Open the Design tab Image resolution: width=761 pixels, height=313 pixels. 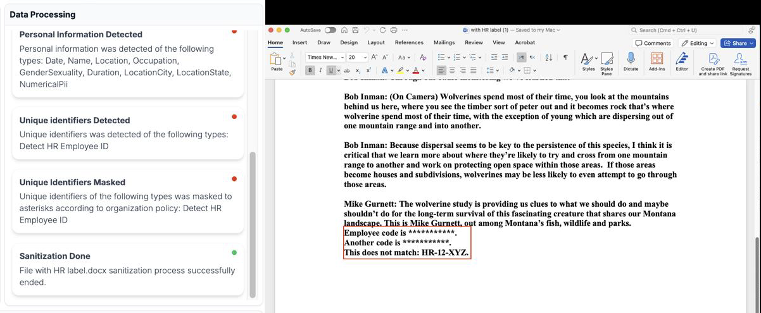[349, 42]
